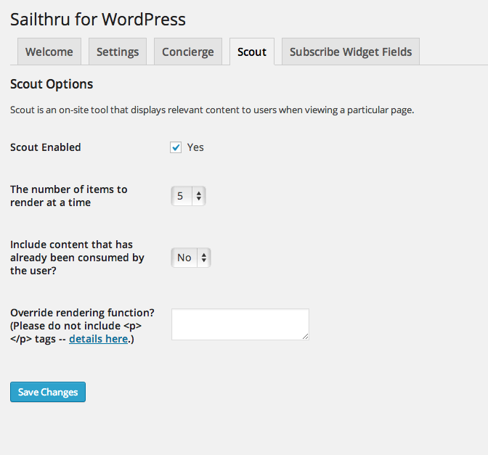Open the number of items dropdown
The height and width of the screenshot is (455, 488).
point(189,196)
